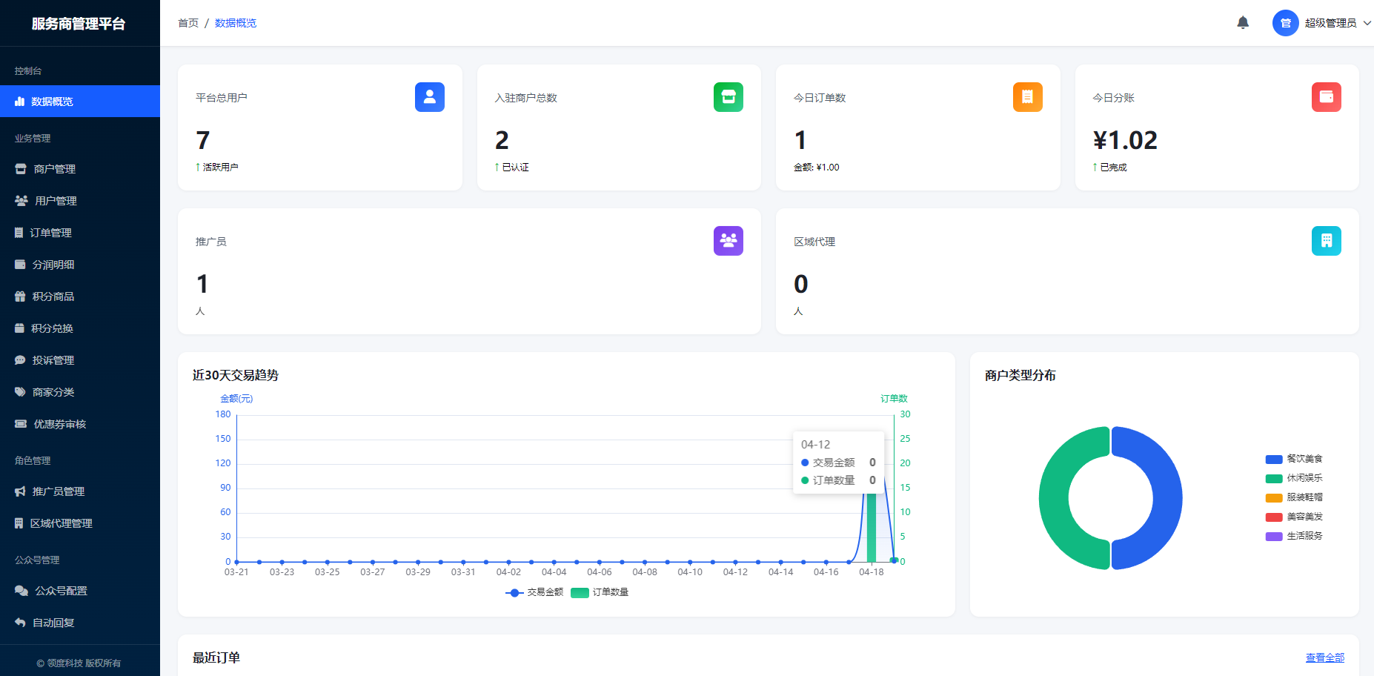Open the notification bell
The width and height of the screenshot is (1374, 676).
point(1243,23)
